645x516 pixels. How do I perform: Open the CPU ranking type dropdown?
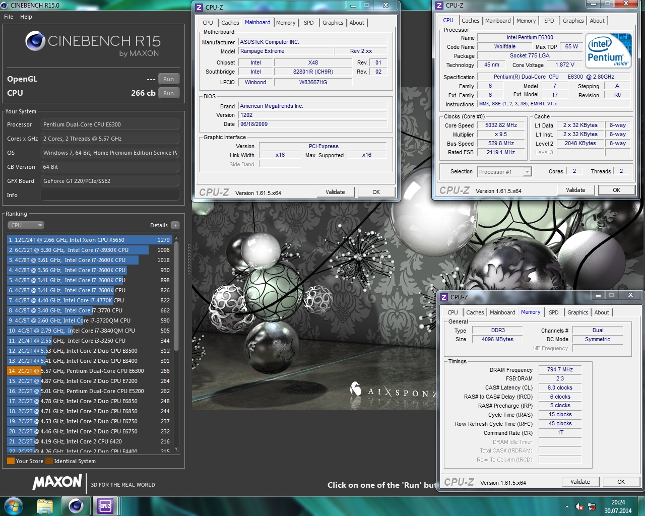coord(26,225)
